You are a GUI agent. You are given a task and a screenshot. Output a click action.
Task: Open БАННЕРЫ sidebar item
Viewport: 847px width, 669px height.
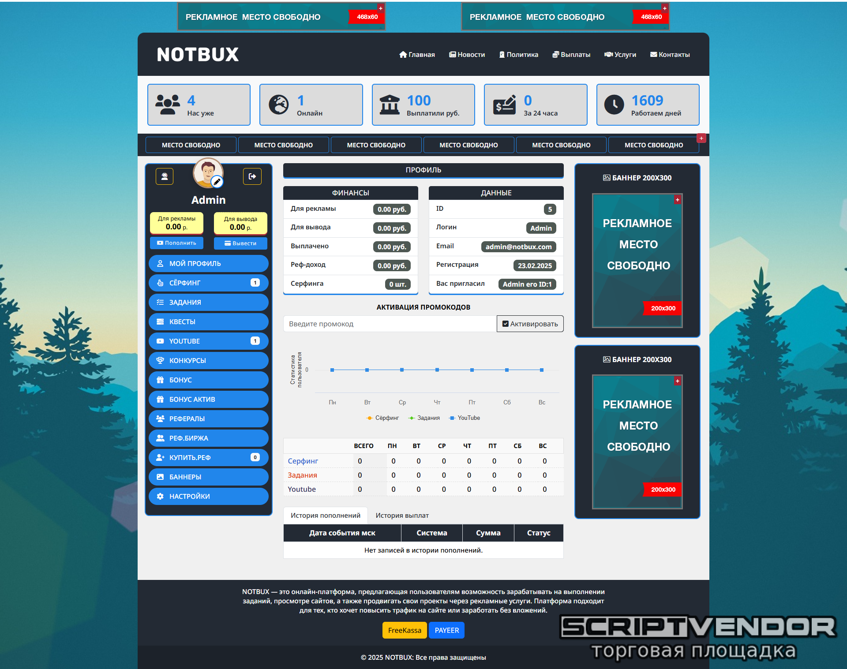click(x=209, y=477)
